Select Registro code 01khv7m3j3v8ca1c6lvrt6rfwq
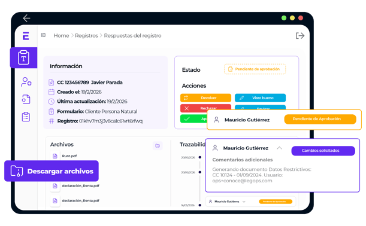 click(x=111, y=121)
